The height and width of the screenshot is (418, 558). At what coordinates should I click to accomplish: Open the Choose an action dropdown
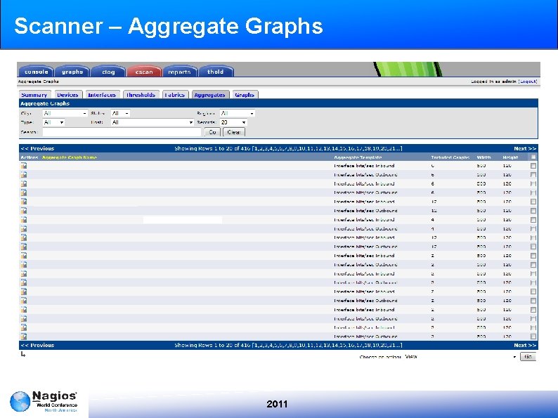coord(460,356)
